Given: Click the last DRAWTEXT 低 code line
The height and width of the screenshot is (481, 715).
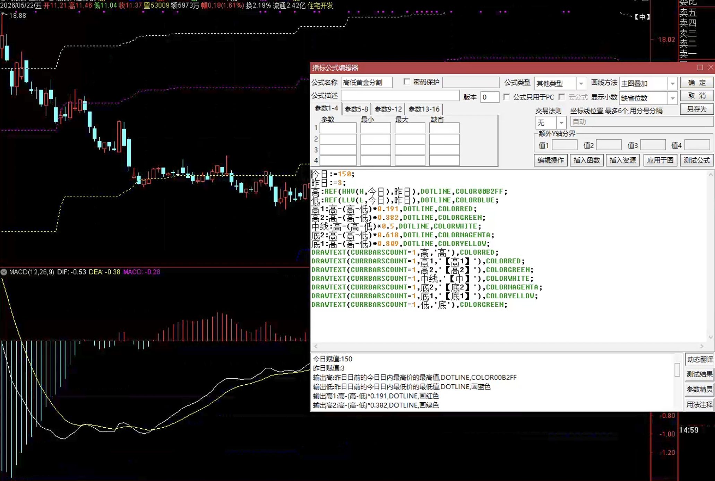Looking at the screenshot, I should (x=410, y=305).
